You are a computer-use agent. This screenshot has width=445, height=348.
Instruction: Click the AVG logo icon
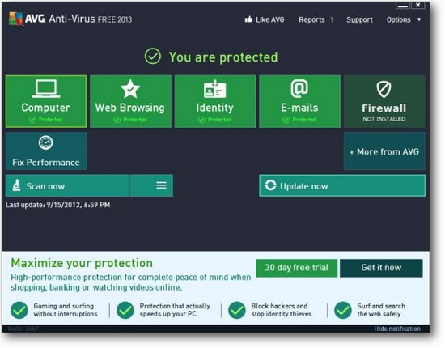pos(15,19)
